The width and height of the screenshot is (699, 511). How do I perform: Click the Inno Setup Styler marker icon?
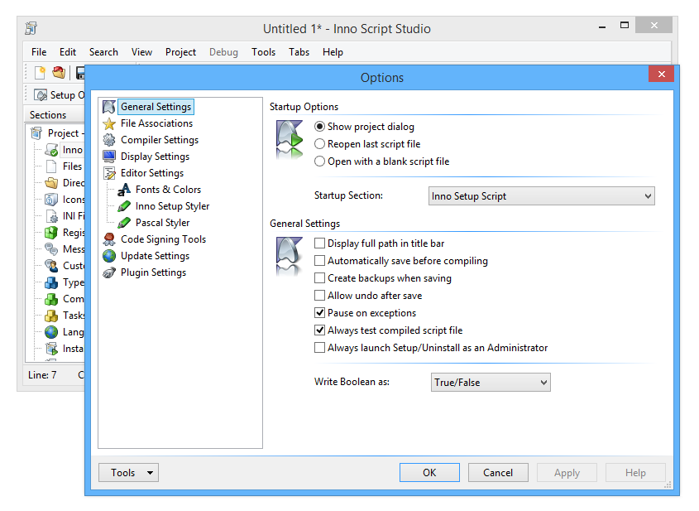click(x=124, y=206)
